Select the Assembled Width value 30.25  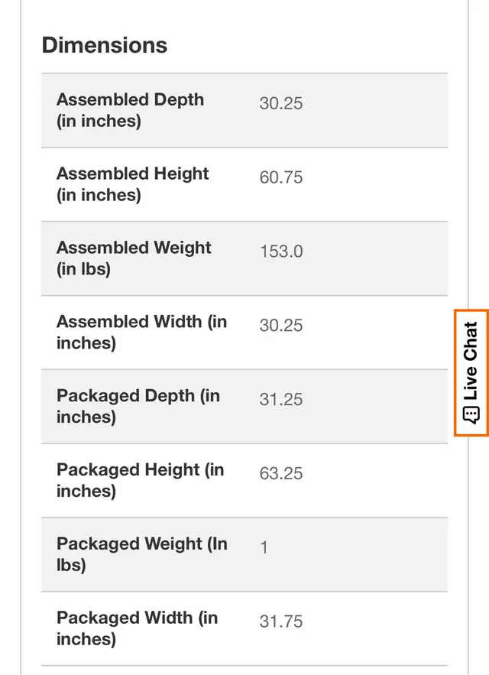click(280, 326)
